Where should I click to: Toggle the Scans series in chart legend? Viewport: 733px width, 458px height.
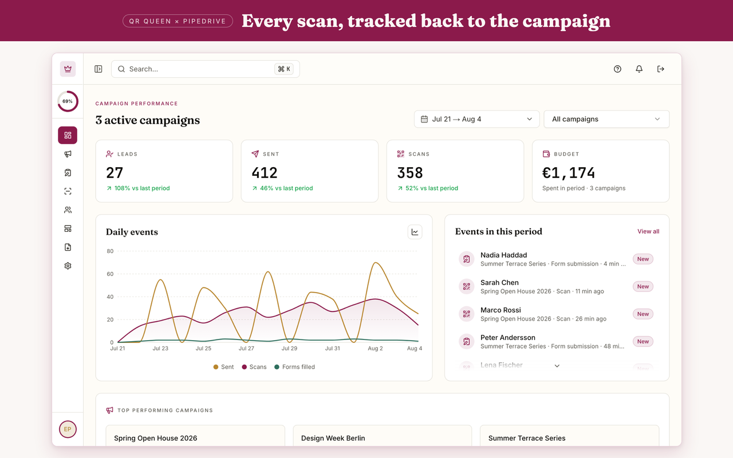click(x=254, y=367)
